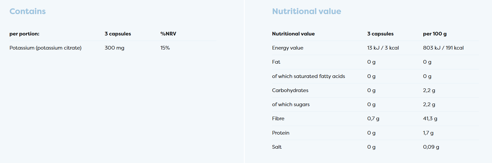The image size is (492, 163).
Task: Click the 300 mg potassium value
Action: pos(114,48)
